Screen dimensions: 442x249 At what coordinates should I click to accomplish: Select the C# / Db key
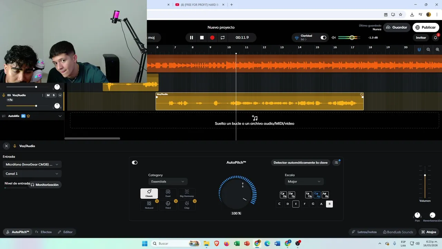pyautogui.click(x=283, y=195)
